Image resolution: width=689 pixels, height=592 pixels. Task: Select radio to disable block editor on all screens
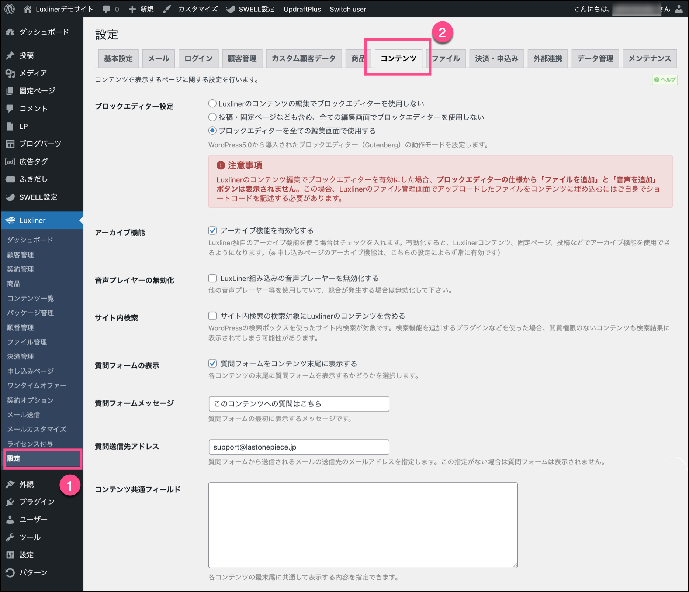212,117
